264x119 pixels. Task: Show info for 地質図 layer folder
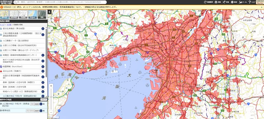[43, 55]
